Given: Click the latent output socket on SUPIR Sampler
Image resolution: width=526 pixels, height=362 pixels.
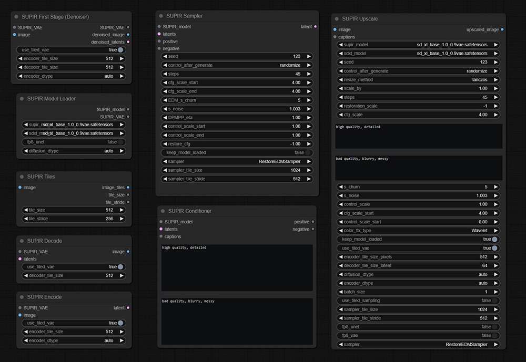Looking at the screenshot, I should pyautogui.click(x=315, y=26).
